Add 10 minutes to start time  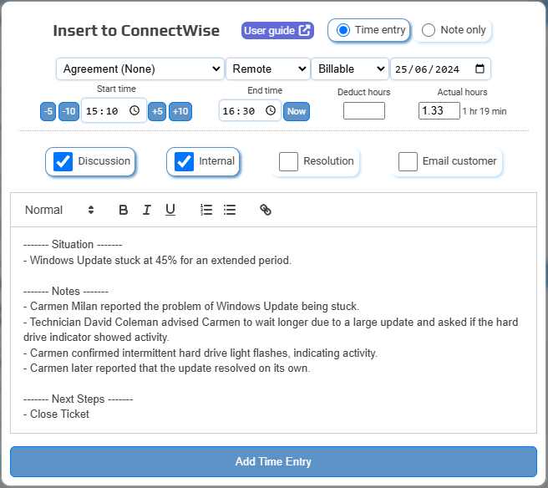[x=180, y=111]
